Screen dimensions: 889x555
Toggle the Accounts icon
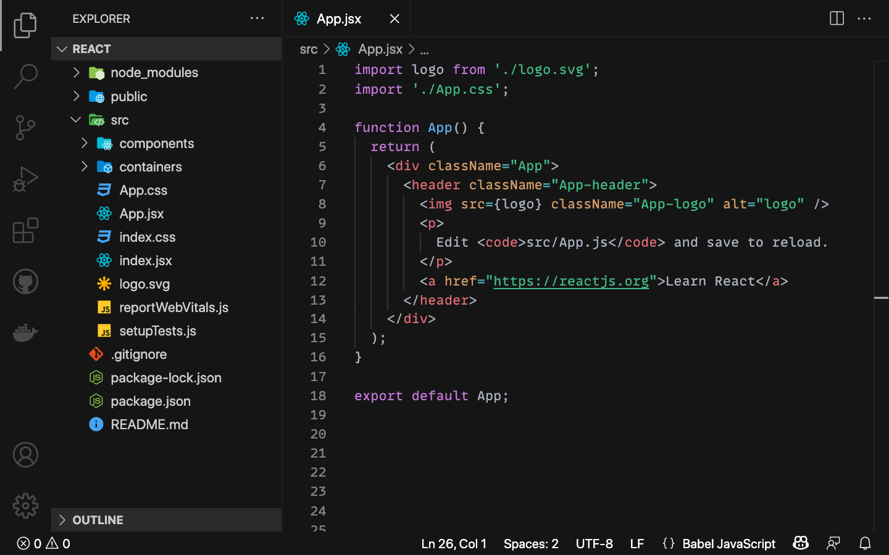coord(25,454)
